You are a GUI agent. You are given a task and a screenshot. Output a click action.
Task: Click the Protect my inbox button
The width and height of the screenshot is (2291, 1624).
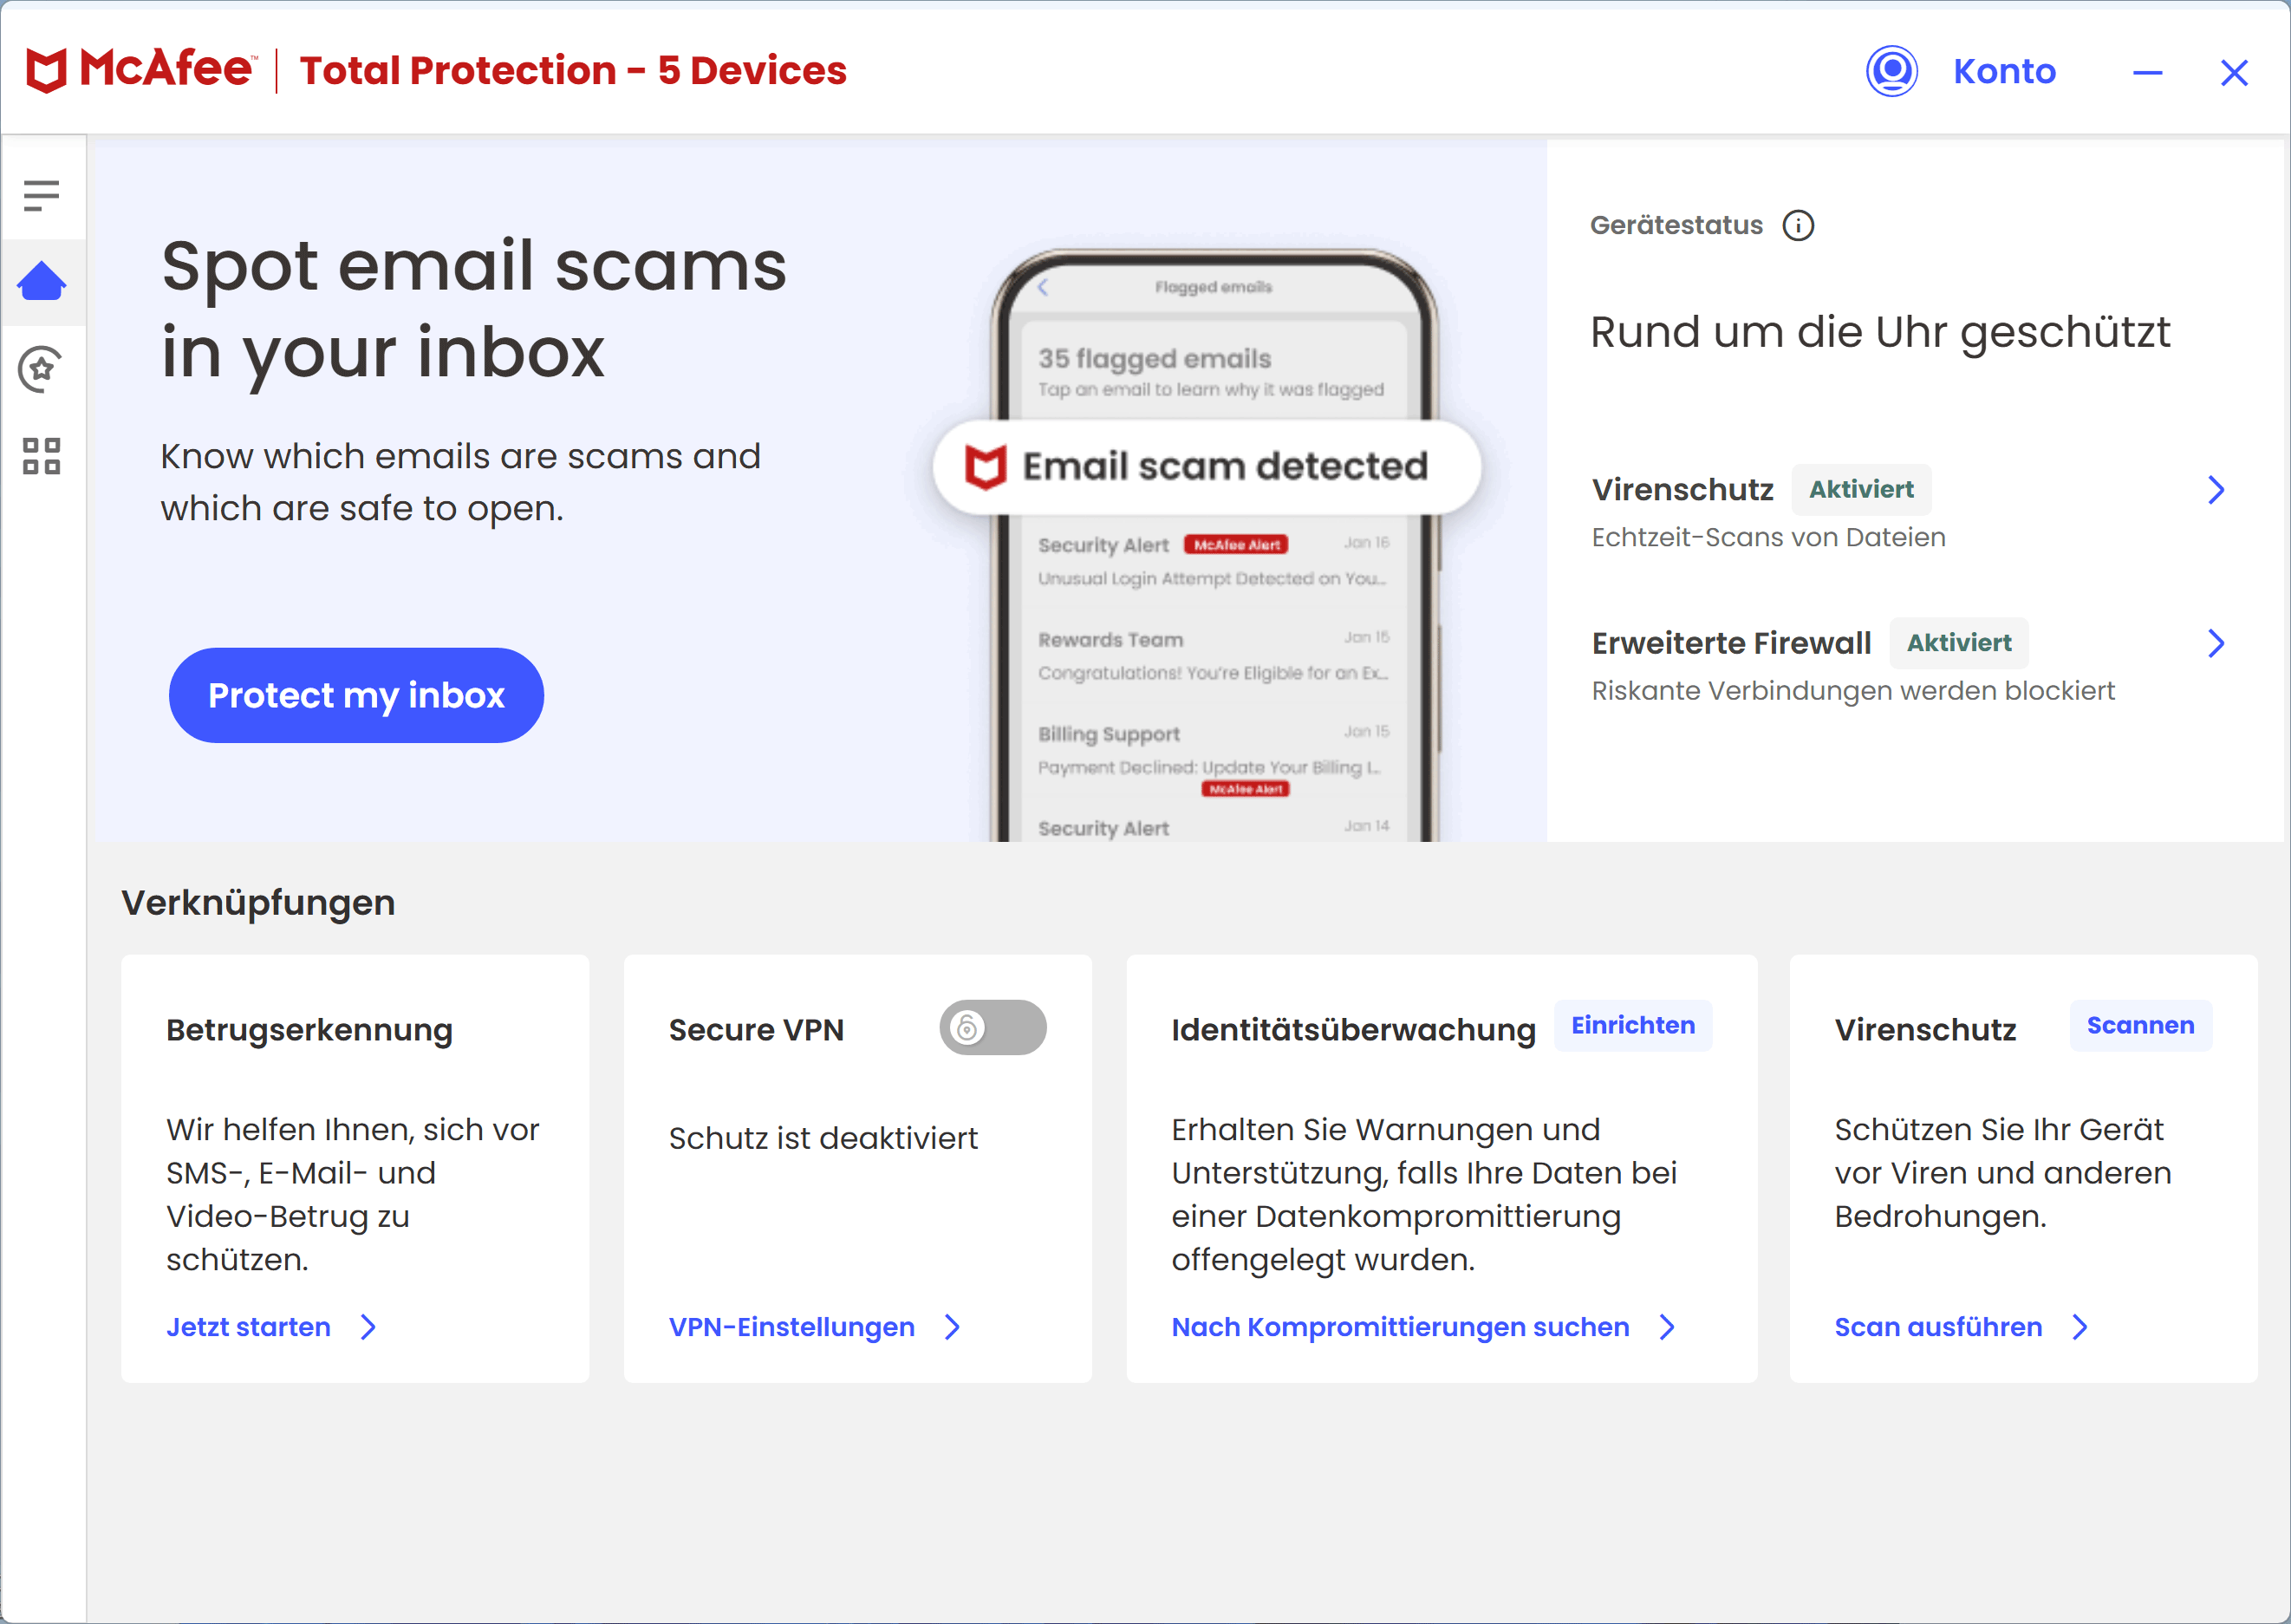(x=357, y=695)
